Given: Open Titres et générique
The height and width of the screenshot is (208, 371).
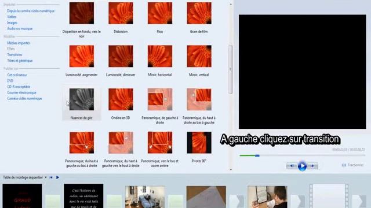Looking at the screenshot, I should [x=20, y=61].
